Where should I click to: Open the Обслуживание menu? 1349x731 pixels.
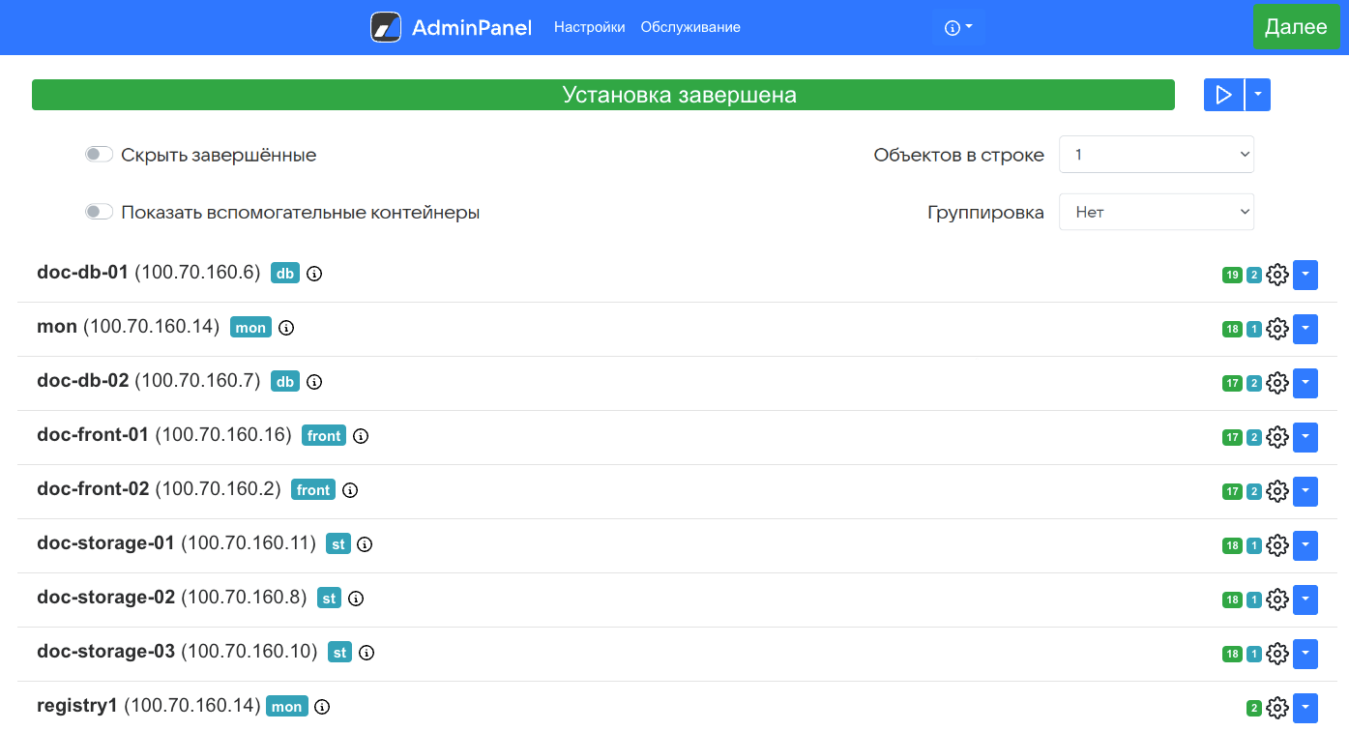(x=690, y=27)
